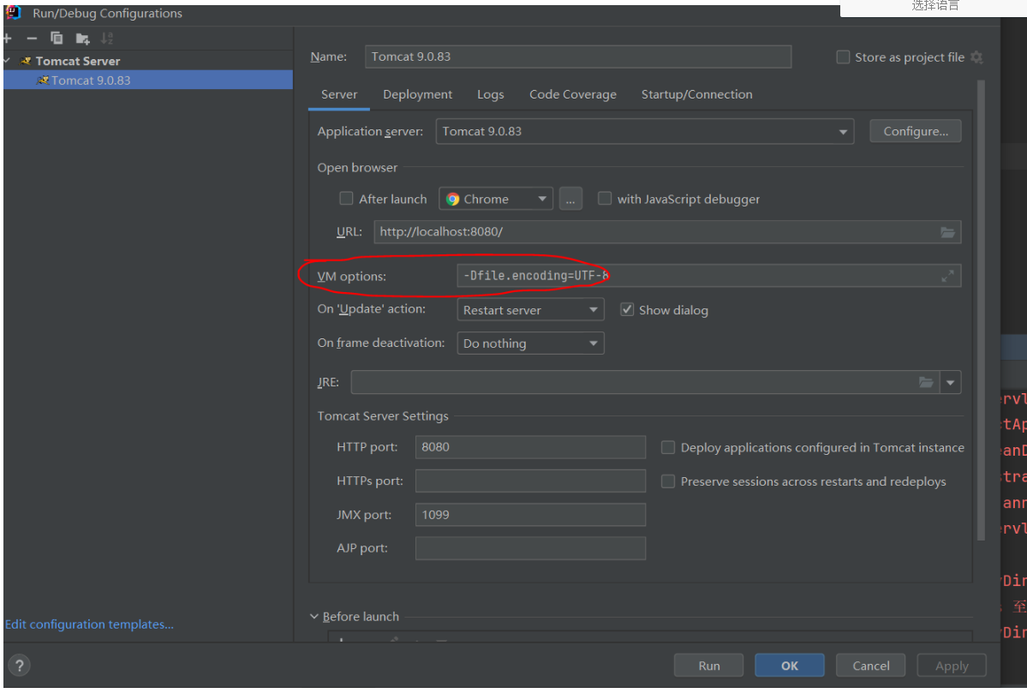This screenshot has height=693, width=1027.
Task: Enable Preserve sessions across restarts and redeploys
Action: (667, 481)
